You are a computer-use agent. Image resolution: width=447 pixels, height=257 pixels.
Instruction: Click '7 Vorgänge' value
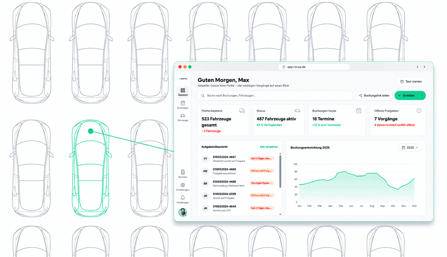coord(386,119)
